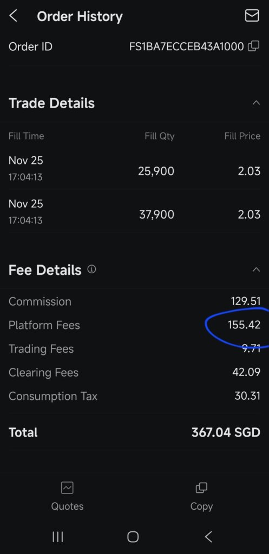This screenshot has height=554, width=269.
Task: Open the Quotes chart icon
Action: pos(67,488)
